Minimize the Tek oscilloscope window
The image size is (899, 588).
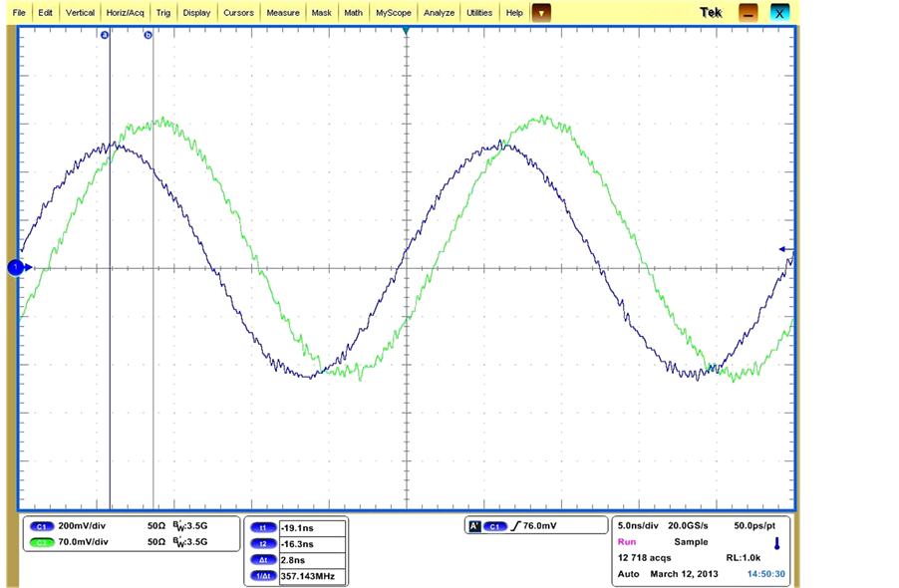tap(748, 13)
